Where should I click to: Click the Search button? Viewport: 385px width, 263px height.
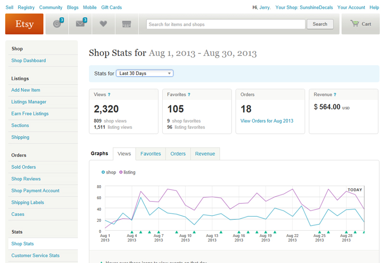point(320,24)
